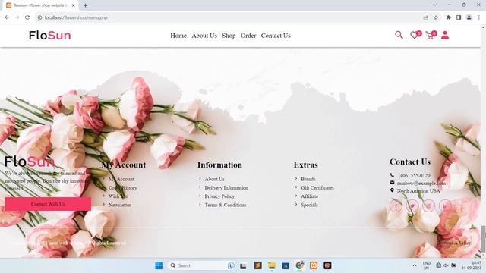
Task: Open the Terms & Conditions link
Action: pos(226,205)
